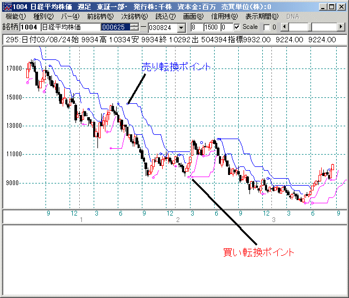Click the down arrow of the 000625 spinner

click(134, 29)
